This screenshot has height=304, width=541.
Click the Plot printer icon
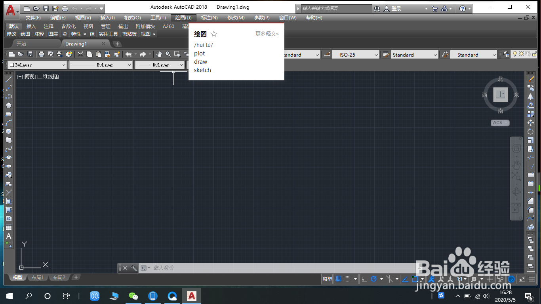tap(41, 54)
